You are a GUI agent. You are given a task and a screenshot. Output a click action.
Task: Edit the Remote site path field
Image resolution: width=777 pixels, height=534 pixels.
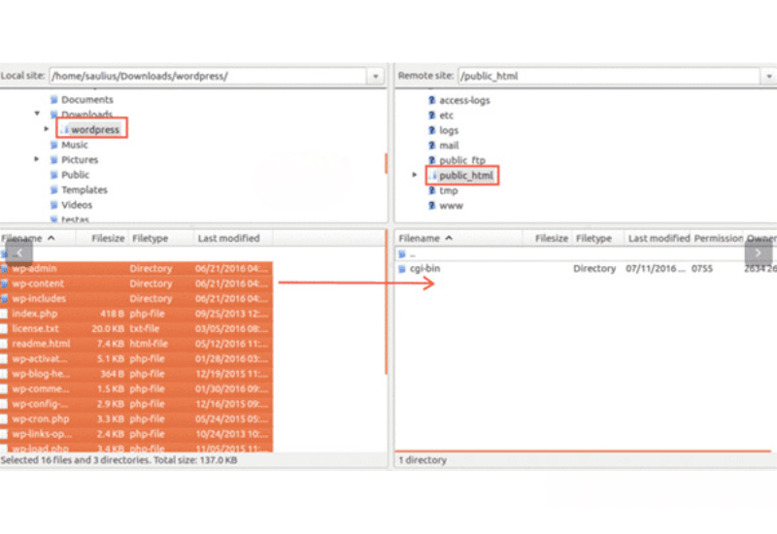click(609, 77)
